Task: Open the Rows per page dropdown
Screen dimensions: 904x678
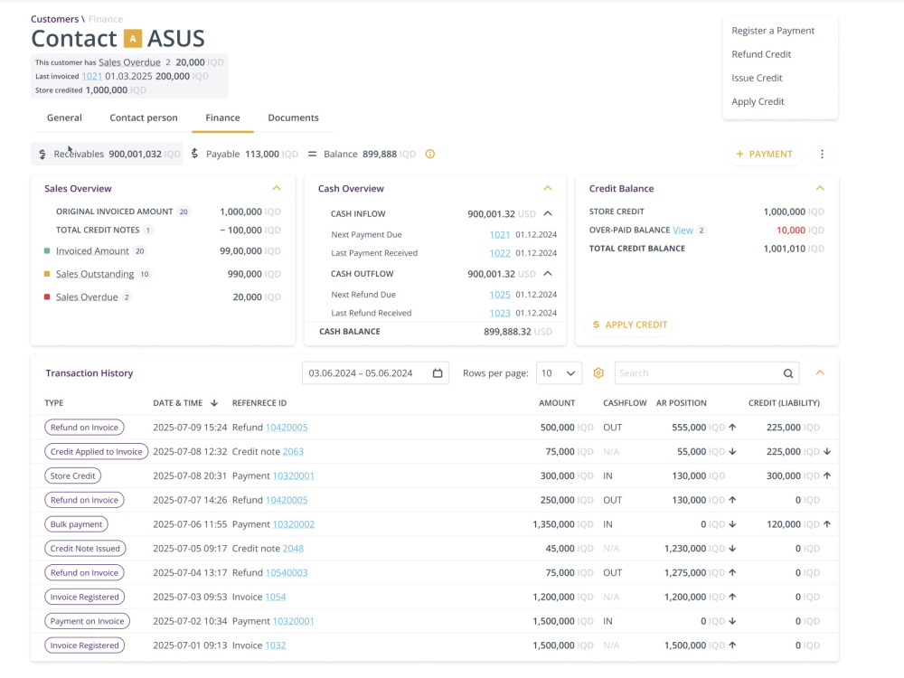Action: click(559, 373)
